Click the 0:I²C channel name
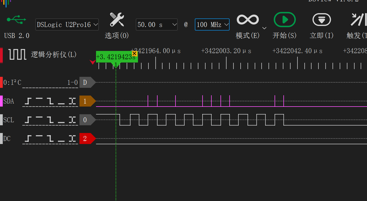This screenshot has height=201, width=367. (12, 82)
